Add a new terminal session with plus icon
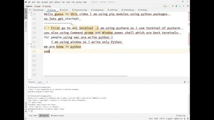The image size is (214, 120). point(47,82)
